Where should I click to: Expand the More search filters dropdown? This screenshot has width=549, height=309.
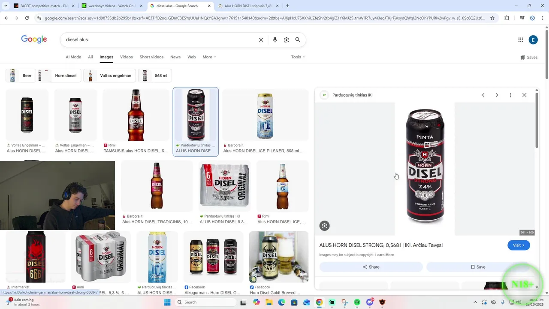tap(209, 57)
